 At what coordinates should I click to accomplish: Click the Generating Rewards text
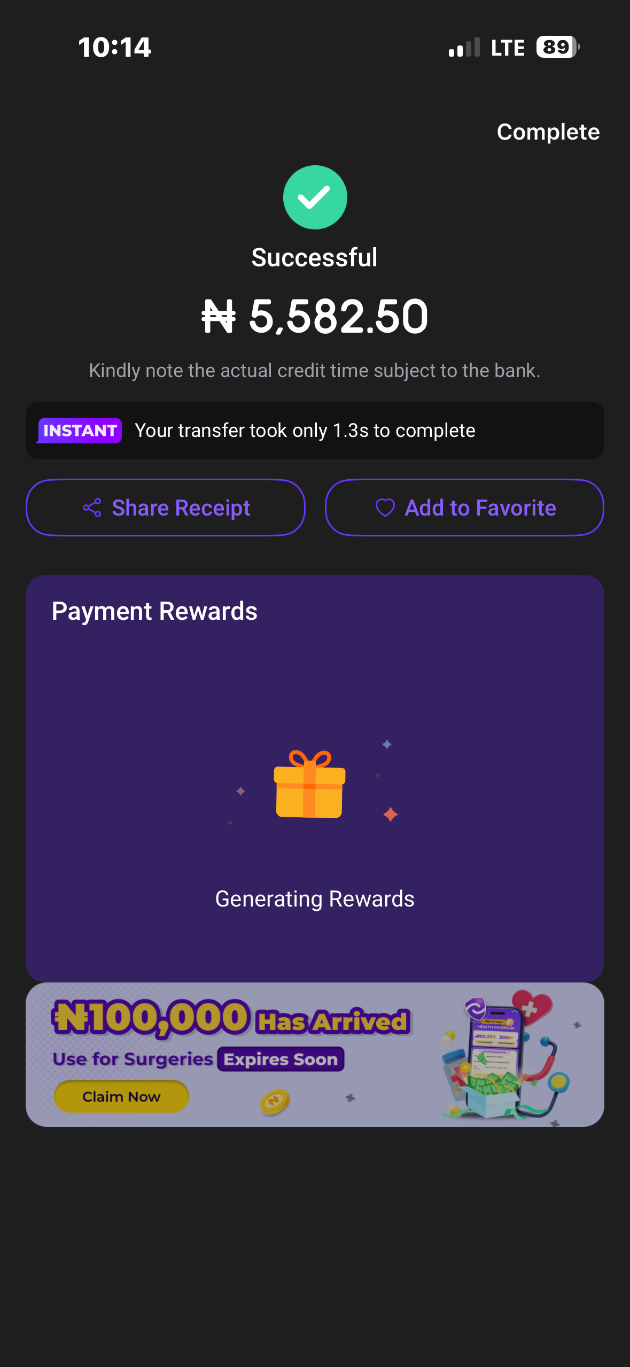click(315, 899)
